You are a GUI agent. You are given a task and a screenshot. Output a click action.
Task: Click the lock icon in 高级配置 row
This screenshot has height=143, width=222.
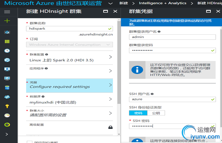(111, 127)
